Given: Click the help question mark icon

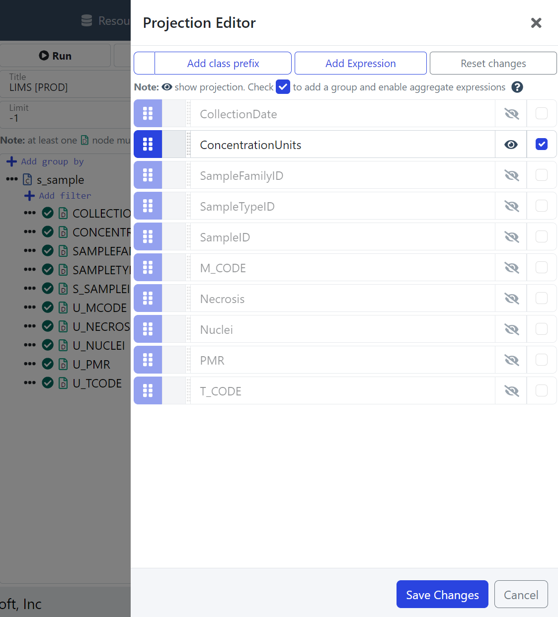Looking at the screenshot, I should 517,87.
